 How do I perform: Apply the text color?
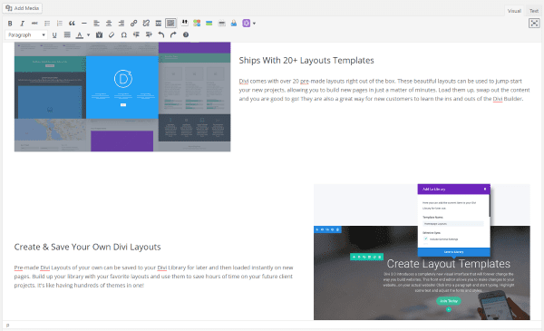80,34
